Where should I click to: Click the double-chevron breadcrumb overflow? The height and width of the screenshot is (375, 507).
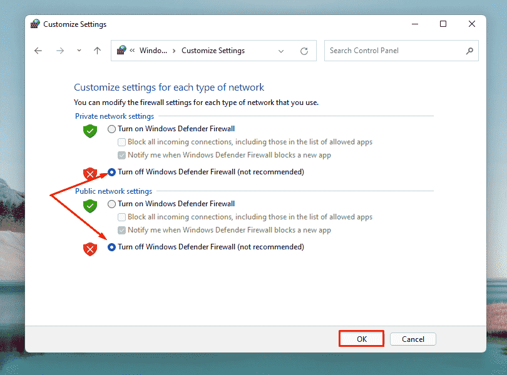pos(132,51)
